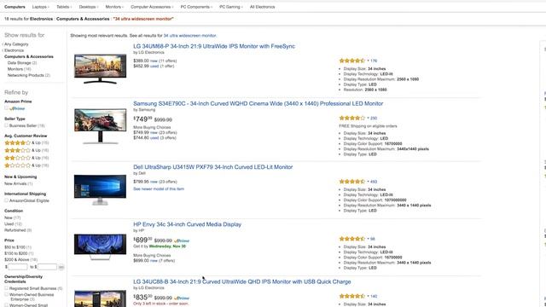Click the star rating of Dell UltraSharp U3415W
The width and height of the screenshot is (546, 307).
point(352,182)
